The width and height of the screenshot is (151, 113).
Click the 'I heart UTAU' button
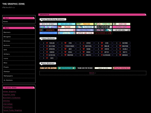click(67, 43)
